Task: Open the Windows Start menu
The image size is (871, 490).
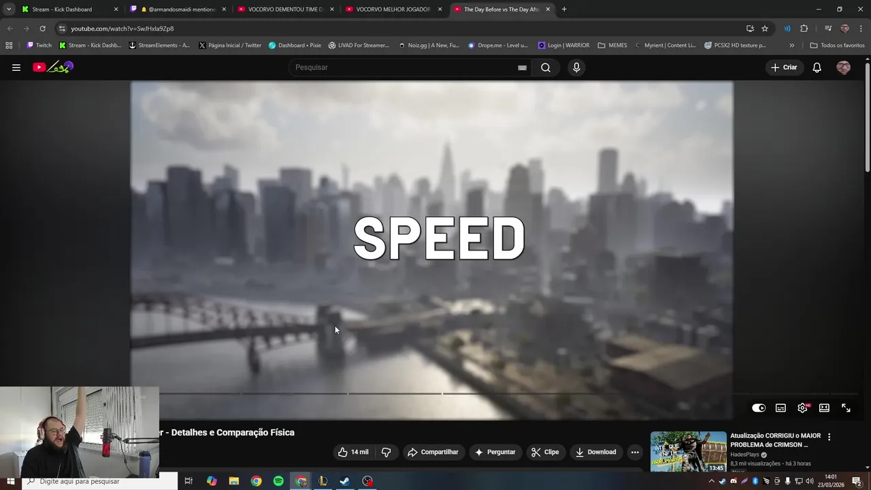Action: pos(10,481)
